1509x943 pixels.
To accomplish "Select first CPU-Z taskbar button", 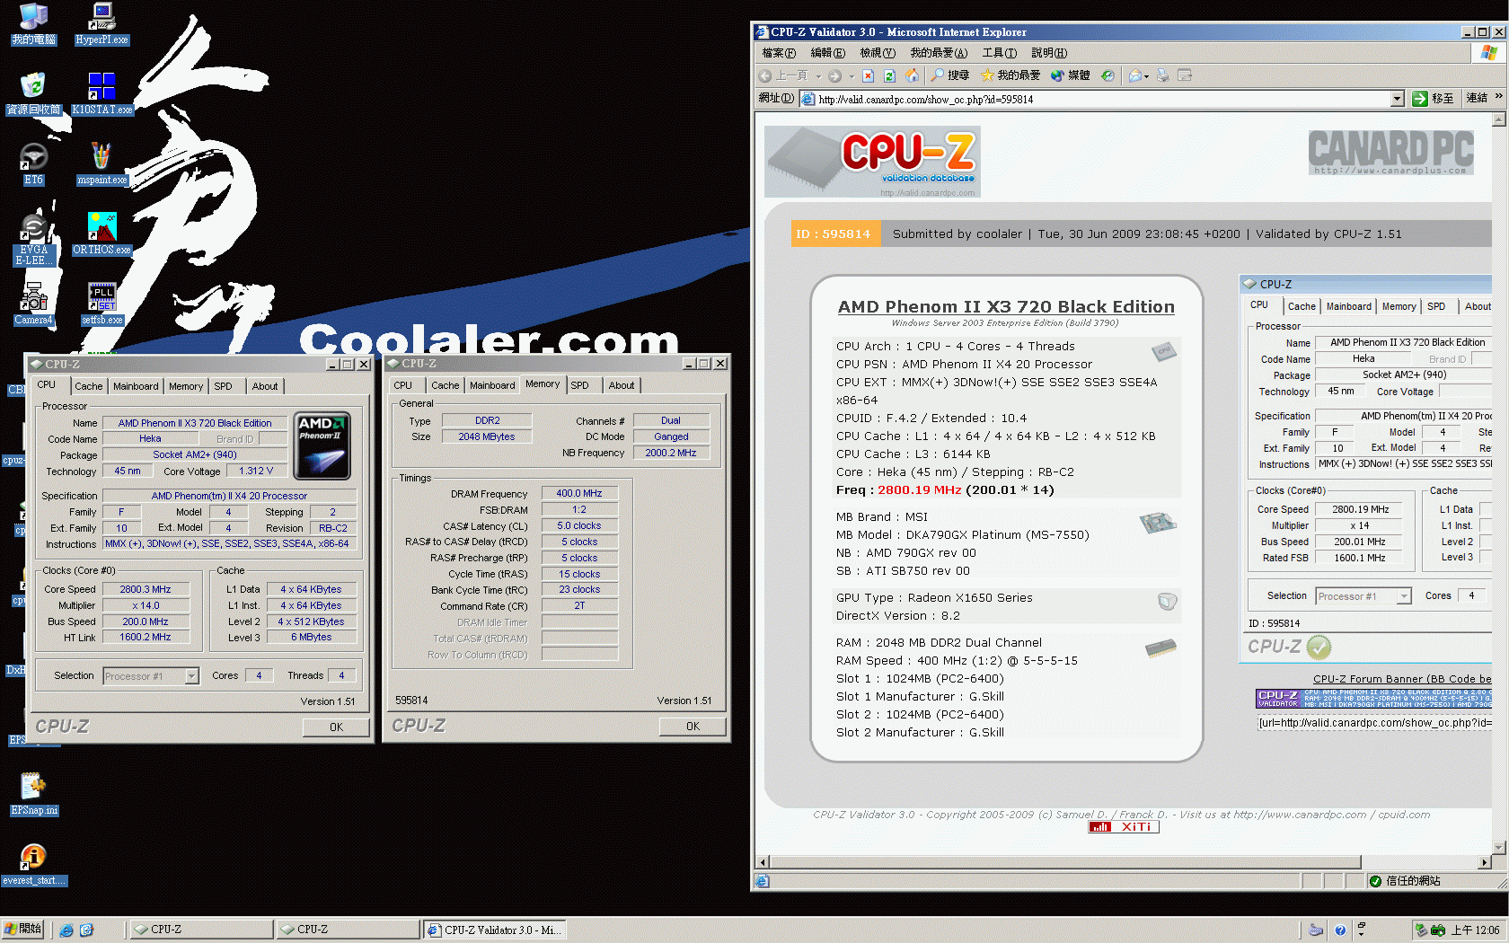I will [201, 930].
